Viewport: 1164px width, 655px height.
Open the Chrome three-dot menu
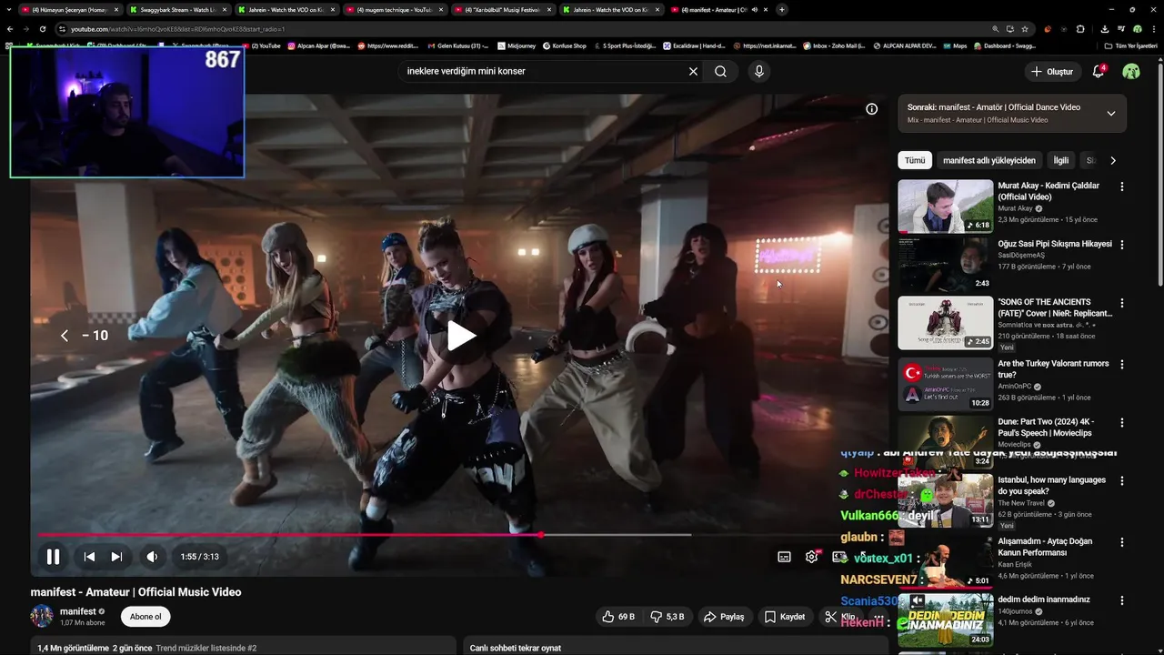pyautogui.click(x=1154, y=29)
